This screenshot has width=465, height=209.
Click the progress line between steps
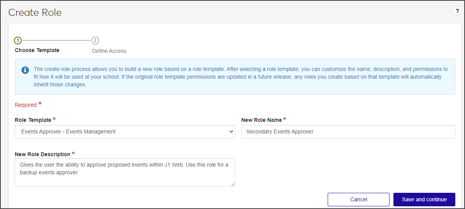56,40
